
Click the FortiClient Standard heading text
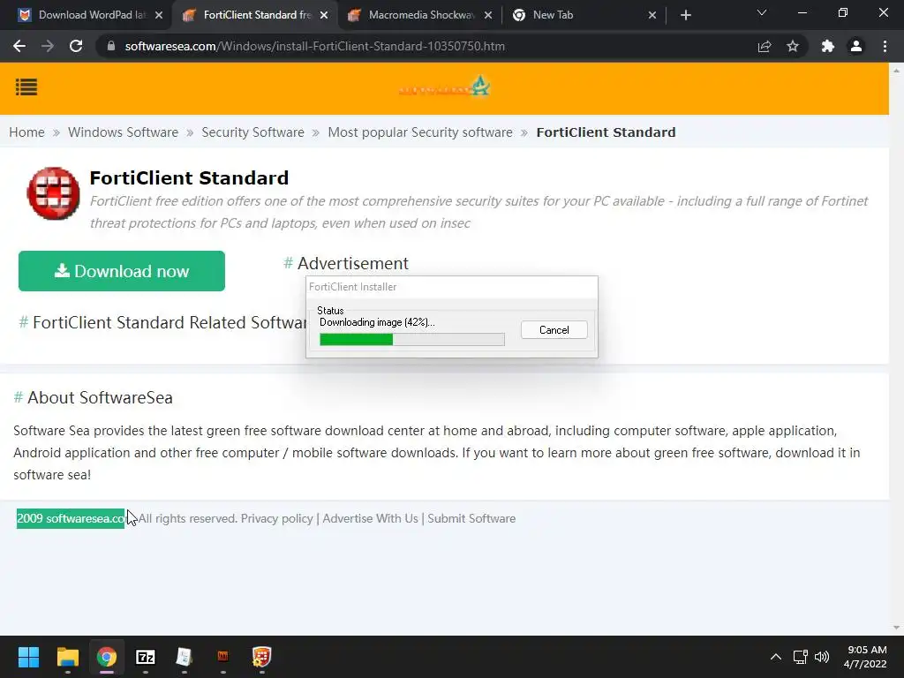(189, 177)
